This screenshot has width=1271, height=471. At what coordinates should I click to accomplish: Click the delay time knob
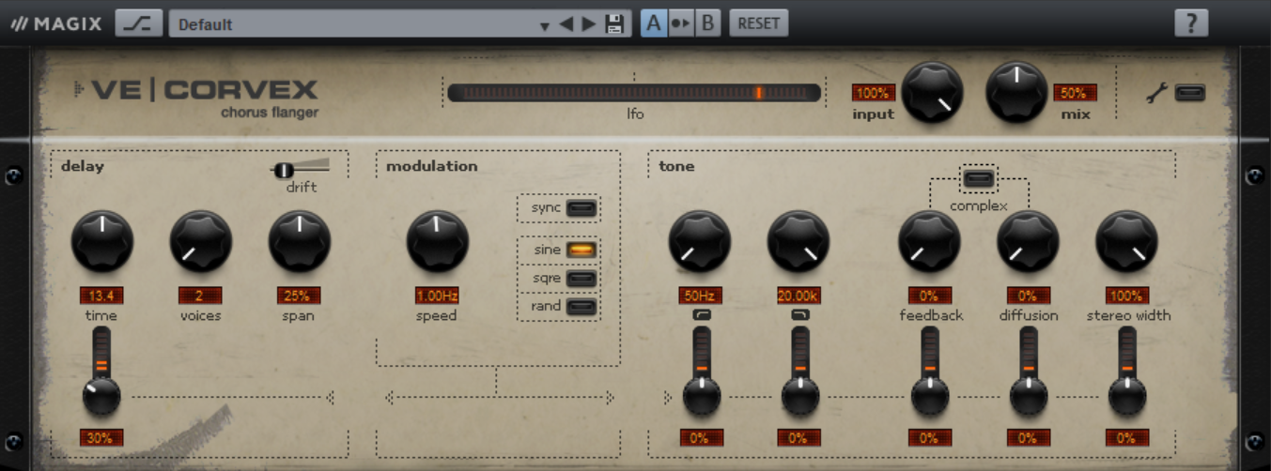coord(101,241)
